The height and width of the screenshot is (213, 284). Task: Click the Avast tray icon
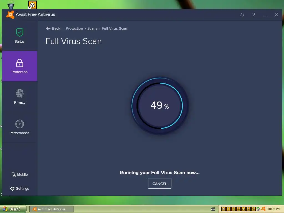click(263, 209)
